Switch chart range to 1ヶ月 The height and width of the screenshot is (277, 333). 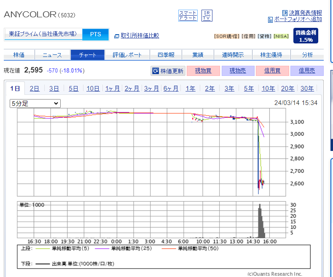pos(113,89)
